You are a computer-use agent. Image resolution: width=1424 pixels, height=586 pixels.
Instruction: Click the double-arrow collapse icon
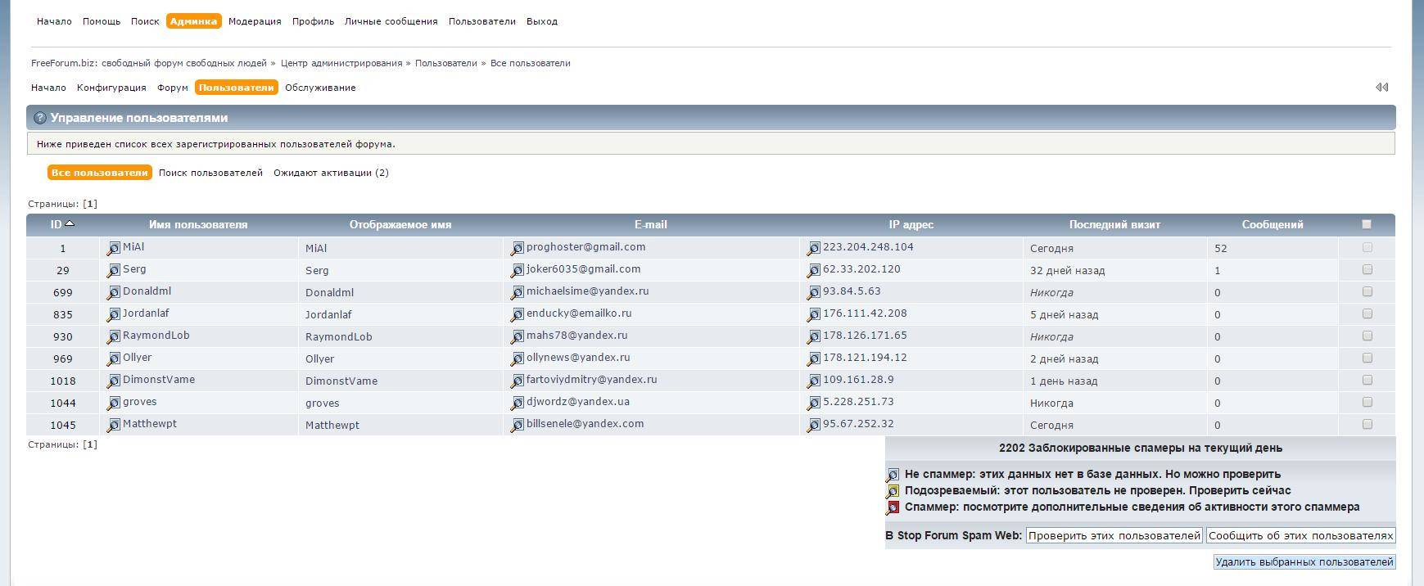click(1381, 87)
